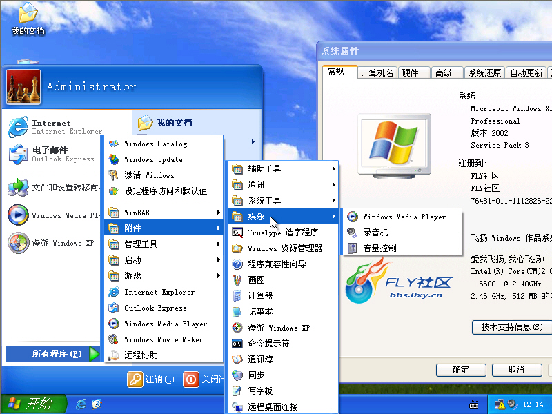Confirm with 确定 in 系统属性 dialog

[461, 370]
